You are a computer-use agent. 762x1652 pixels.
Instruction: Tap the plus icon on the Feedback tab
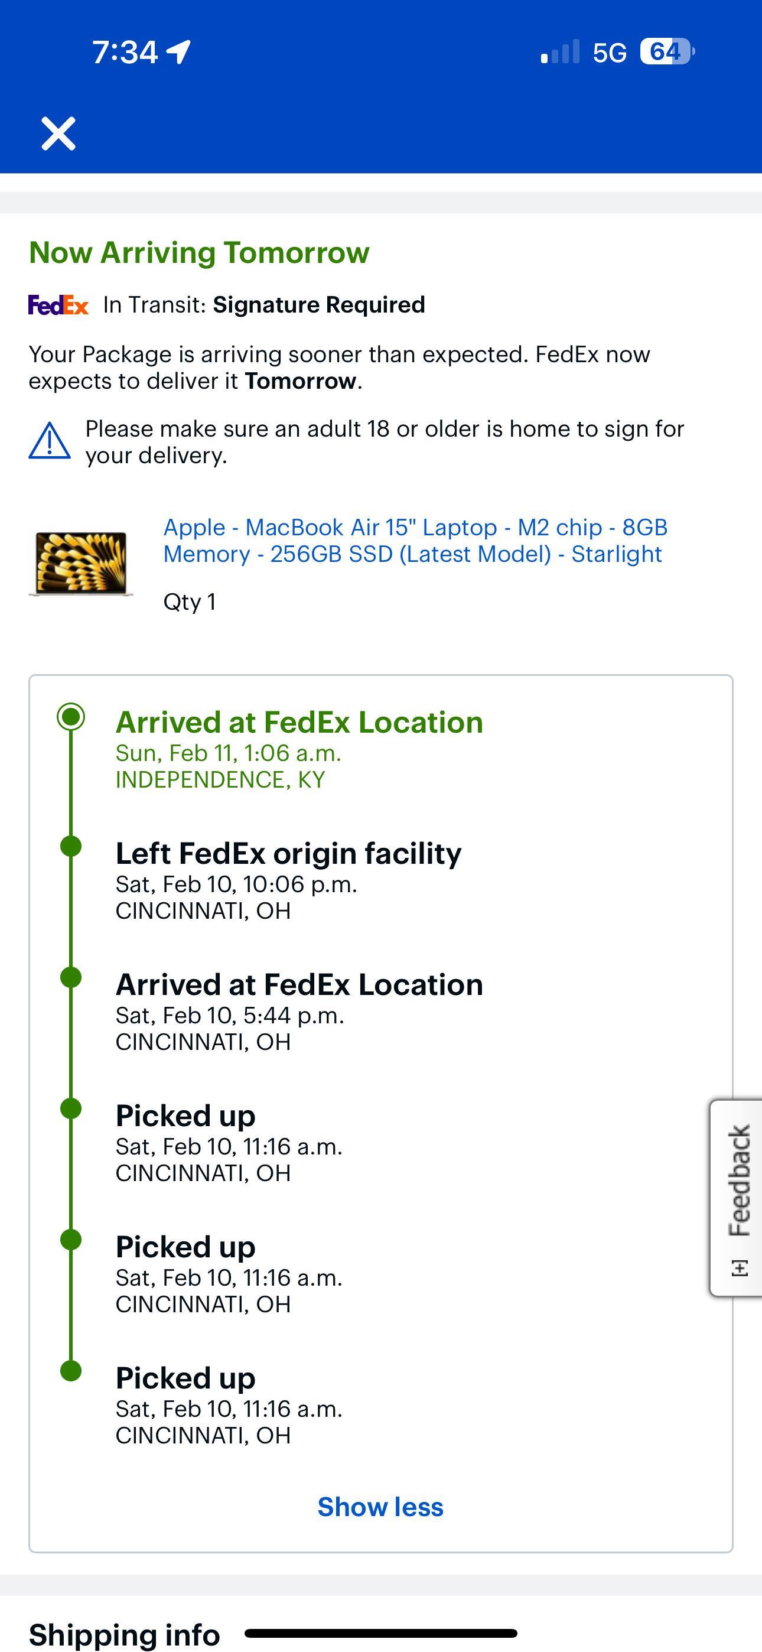click(740, 1268)
